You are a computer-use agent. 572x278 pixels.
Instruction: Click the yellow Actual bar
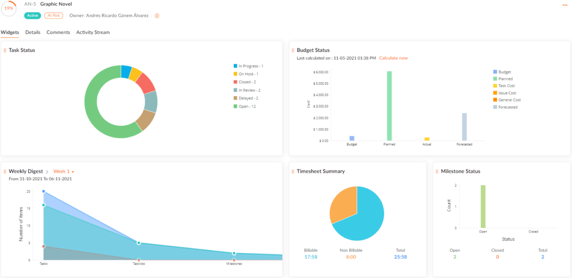pyautogui.click(x=427, y=139)
